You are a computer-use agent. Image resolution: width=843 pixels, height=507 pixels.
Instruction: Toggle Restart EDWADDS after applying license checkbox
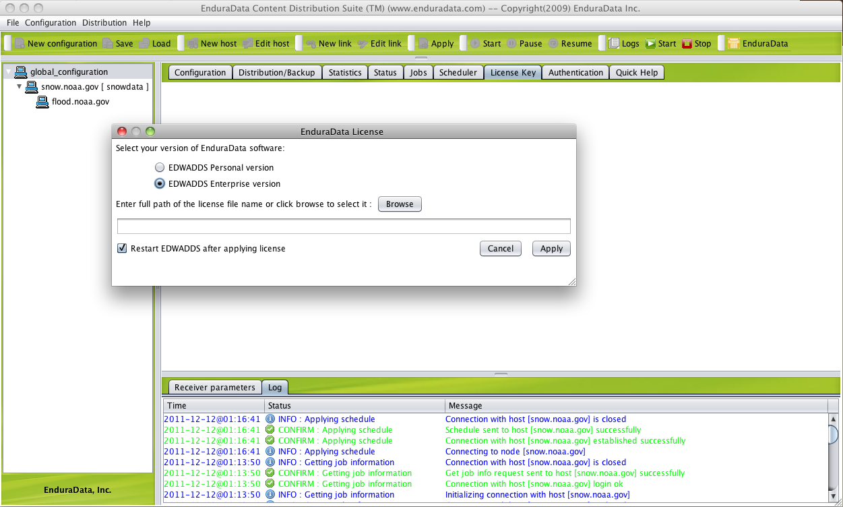(122, 248)
